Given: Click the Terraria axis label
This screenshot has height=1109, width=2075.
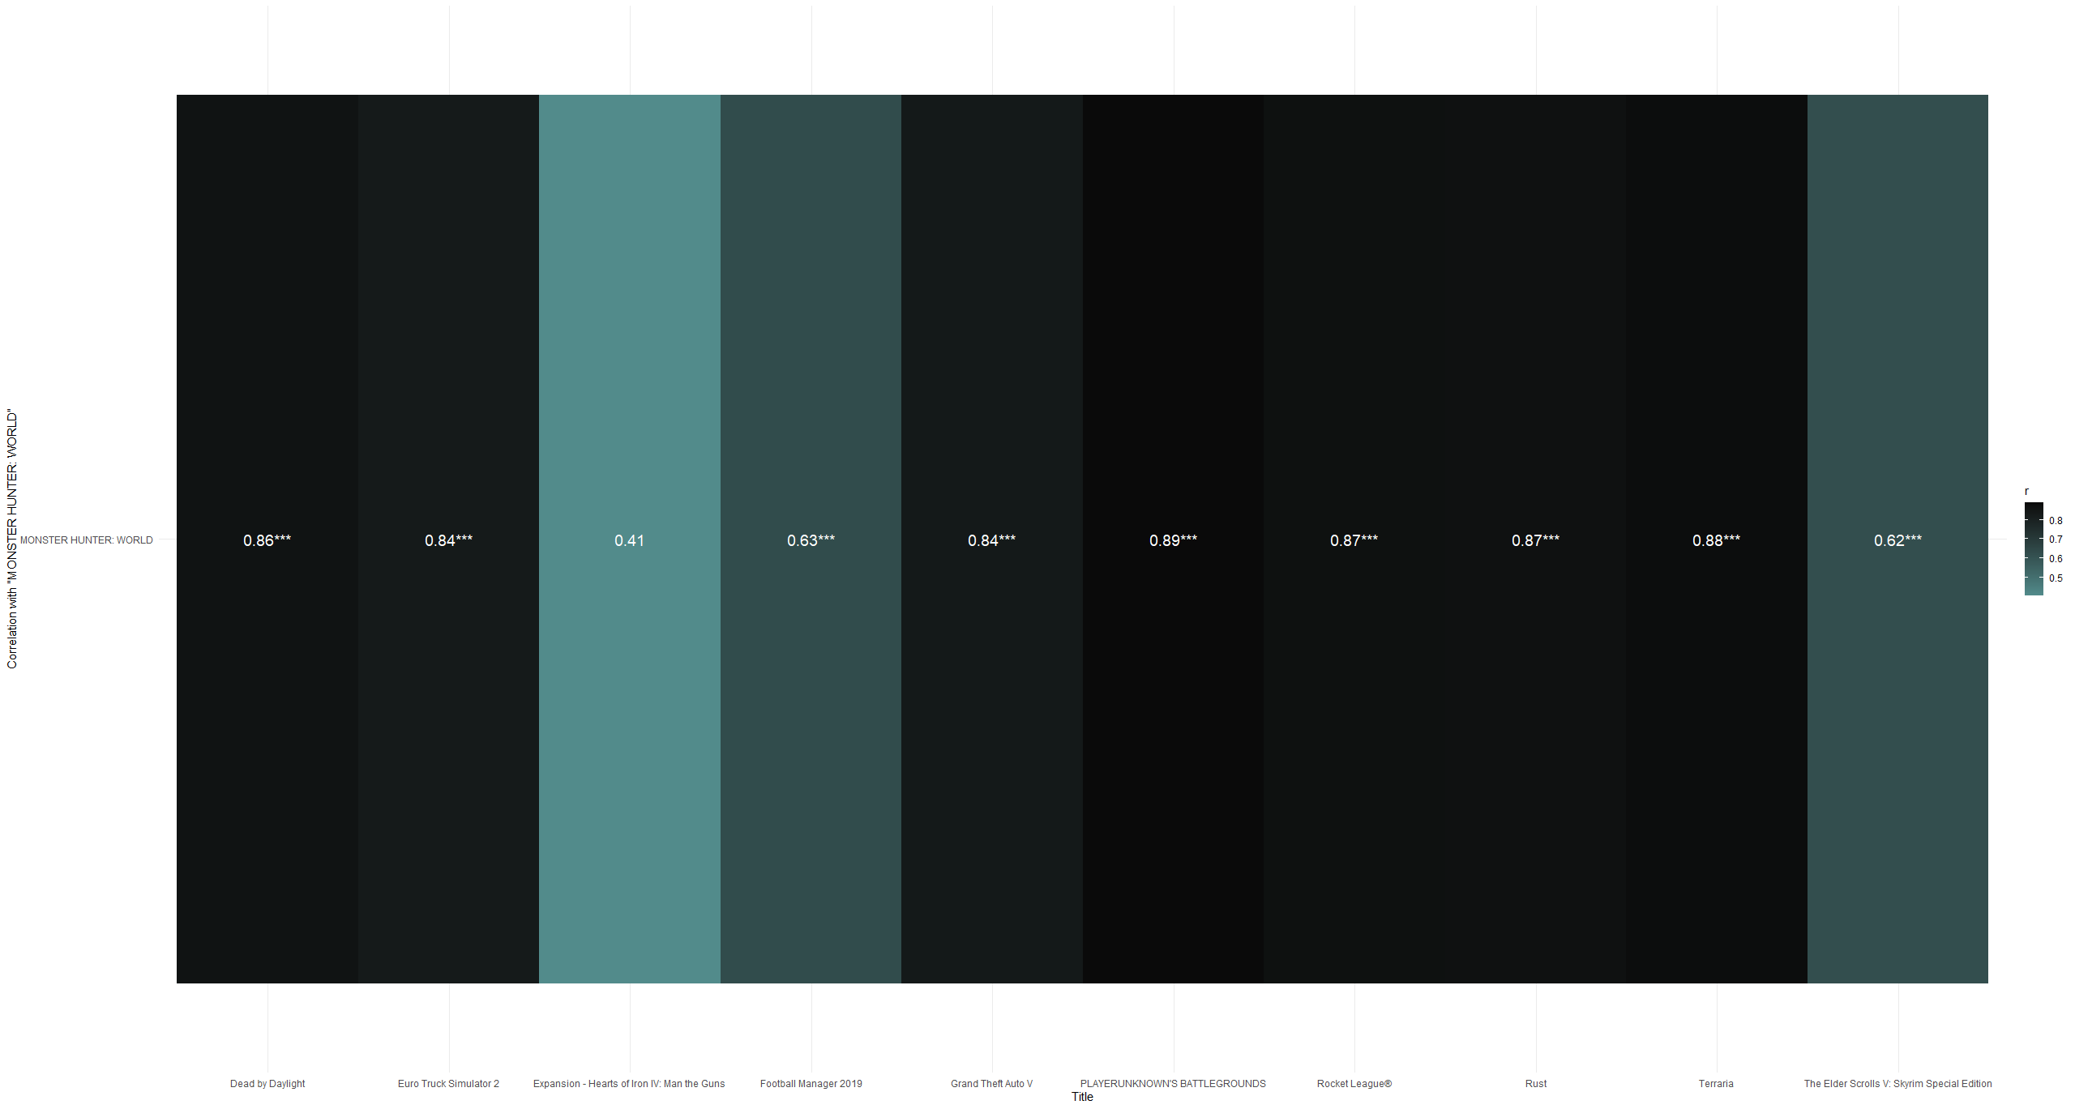Looking at the screenshot, I should tap(1716, 1084).
